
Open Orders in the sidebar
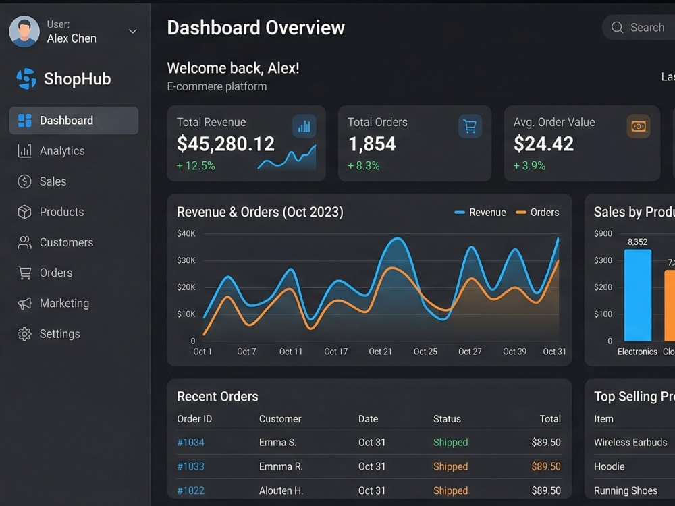pyautogui.click(x=56, y=273)
